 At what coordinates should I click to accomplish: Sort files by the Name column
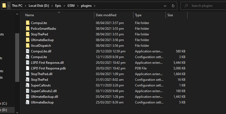tap(30, 15)
